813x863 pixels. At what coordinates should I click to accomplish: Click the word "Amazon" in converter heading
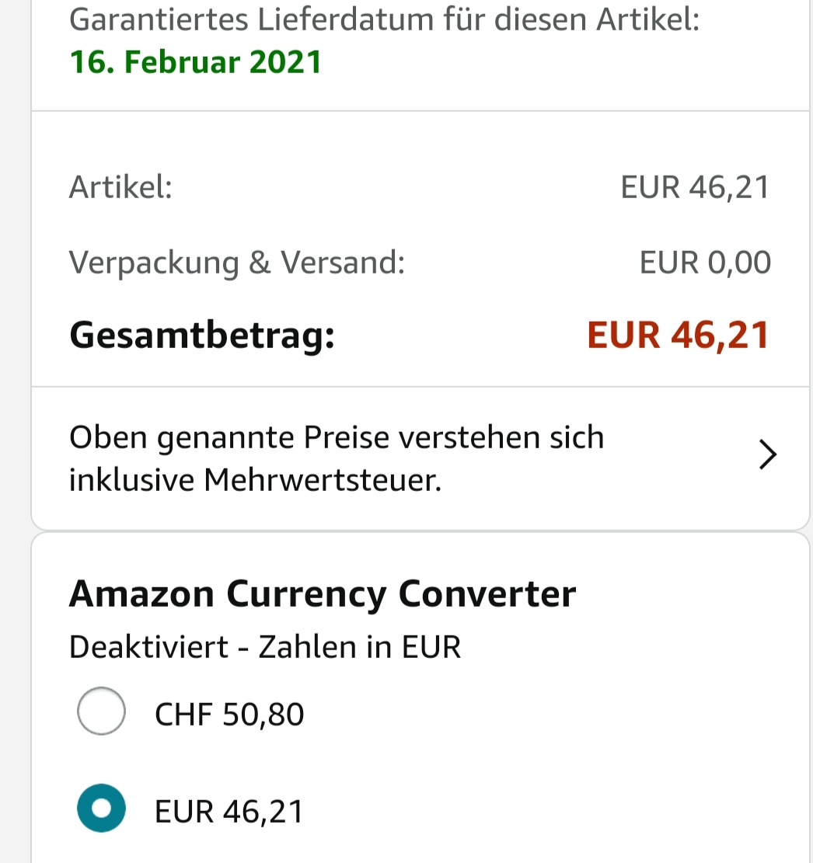(x=141, y=594)
